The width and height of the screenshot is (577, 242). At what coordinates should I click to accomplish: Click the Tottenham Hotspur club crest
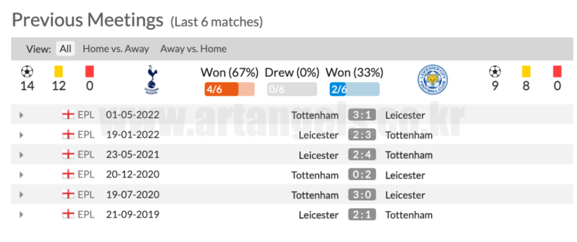pyautogui.click(x=150, y=79)
